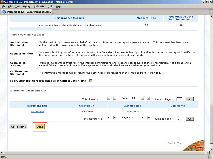The height and width of the screenshot is (159, 213).
Task: Click next-page arrow in lower pagination
Action: (x=142, y=117)
